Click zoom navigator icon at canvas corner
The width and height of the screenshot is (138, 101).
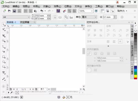[84, 89]
